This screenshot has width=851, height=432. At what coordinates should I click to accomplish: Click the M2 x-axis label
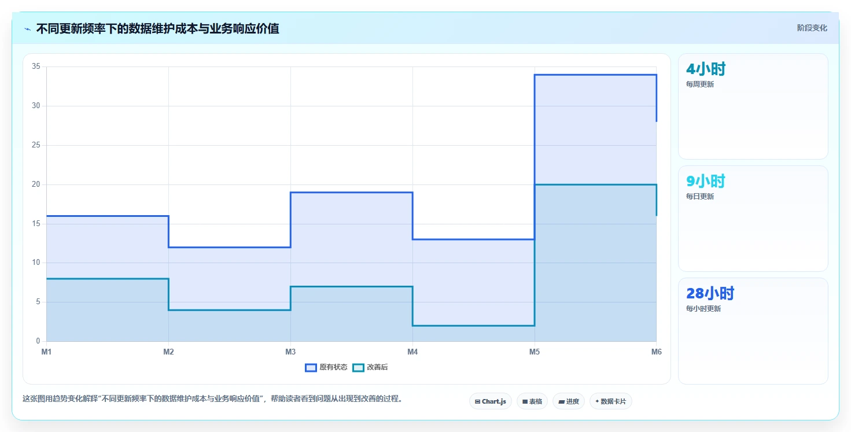[168, 352]
